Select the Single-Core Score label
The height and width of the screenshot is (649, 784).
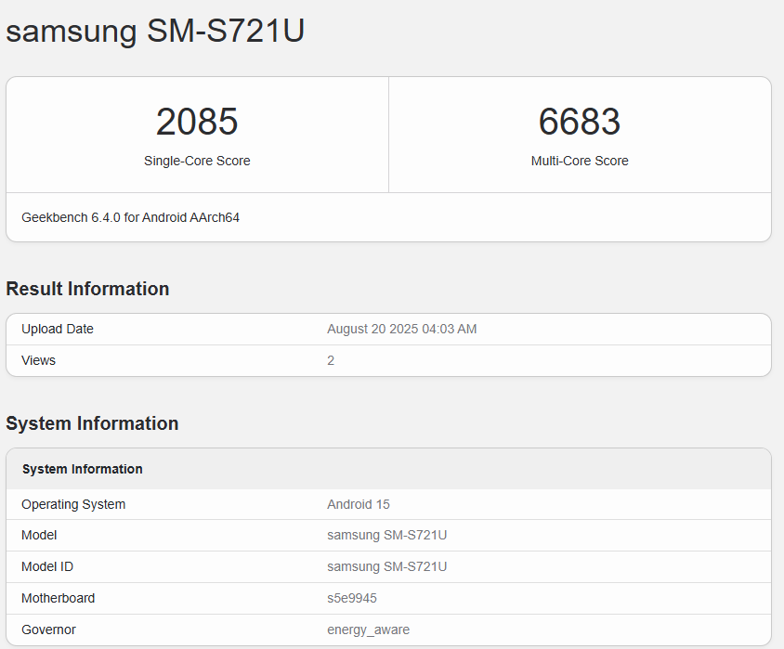(197, 161)
